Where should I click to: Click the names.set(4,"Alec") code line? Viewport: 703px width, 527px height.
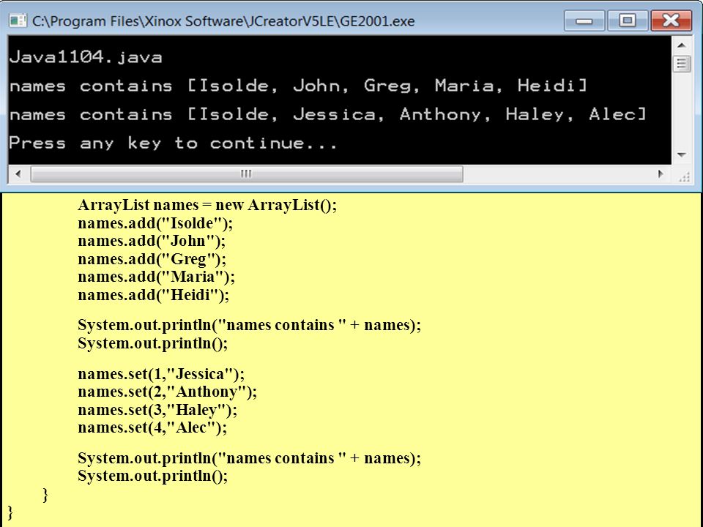(x=152, y=427)
